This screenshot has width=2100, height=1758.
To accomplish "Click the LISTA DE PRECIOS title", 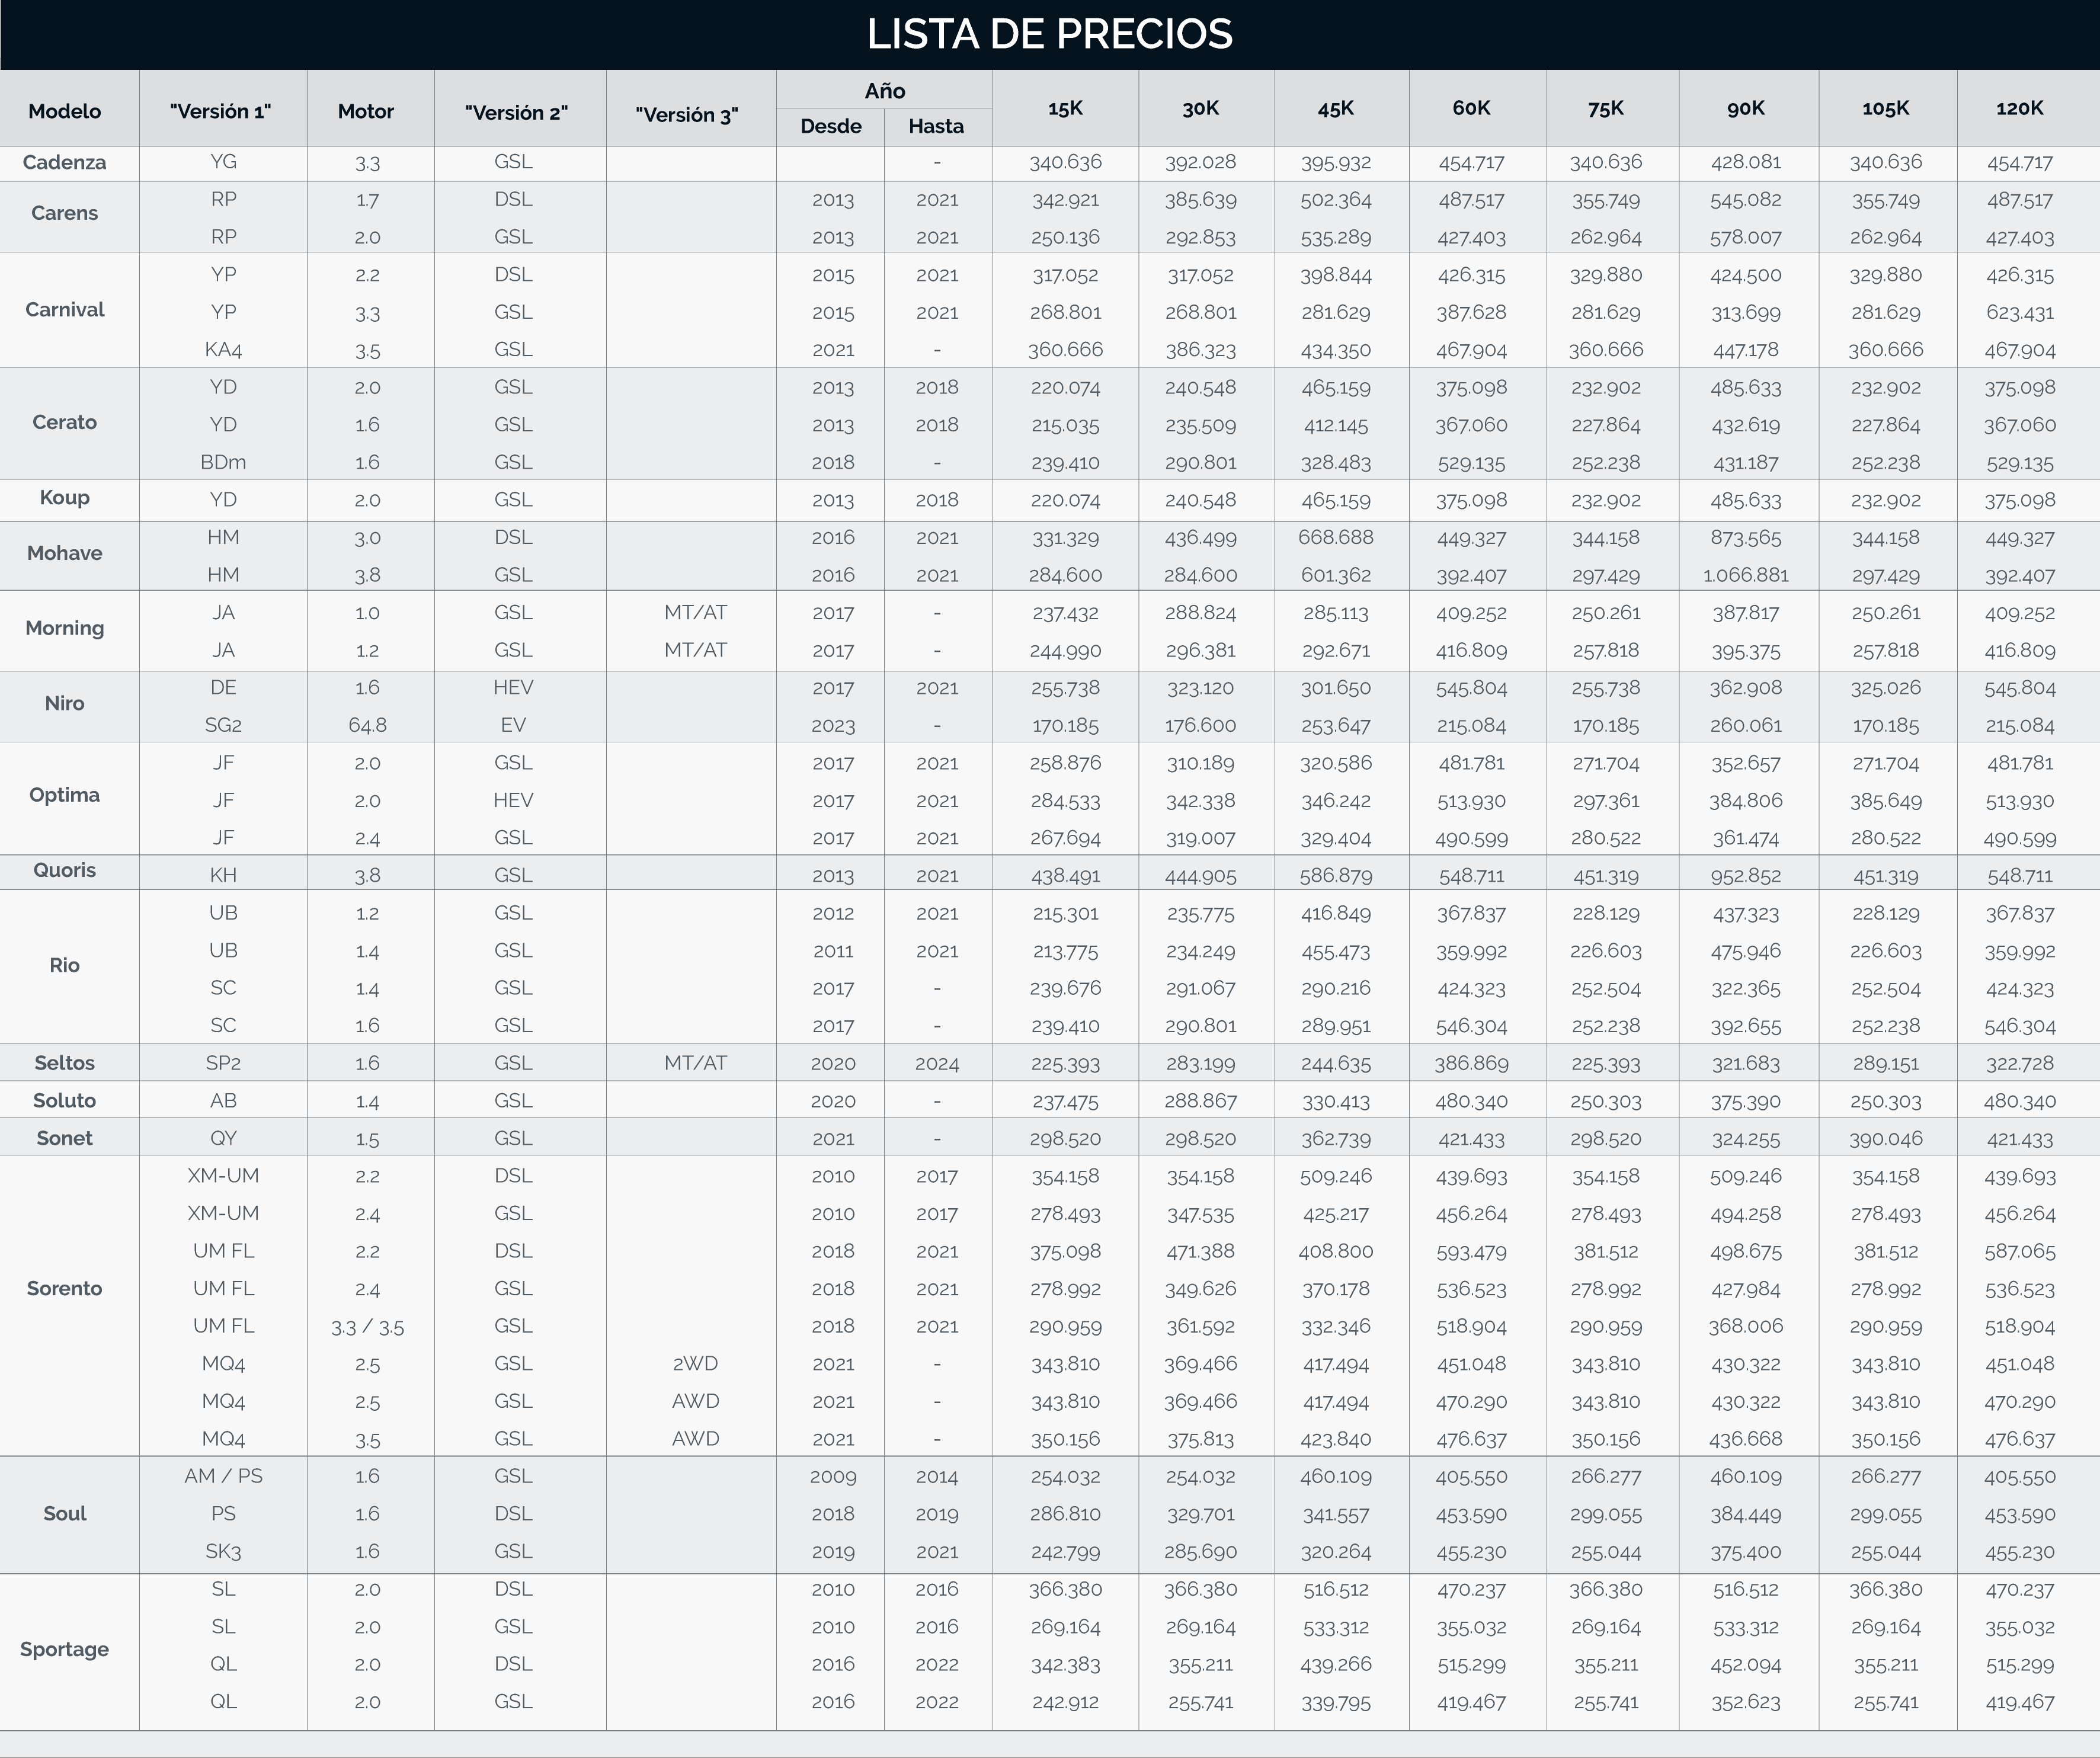I will pos(1049,34).
